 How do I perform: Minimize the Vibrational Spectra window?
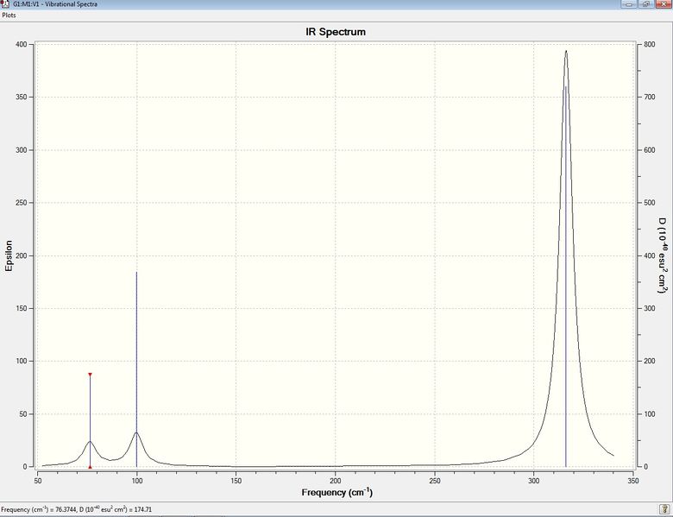[629, 3]
